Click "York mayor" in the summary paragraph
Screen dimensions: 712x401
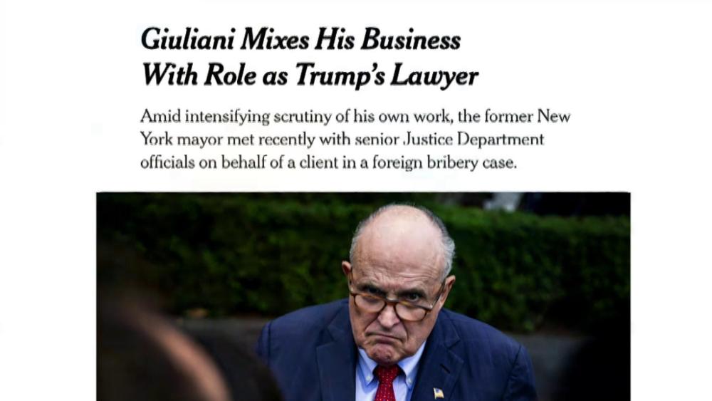pos(174,139)
